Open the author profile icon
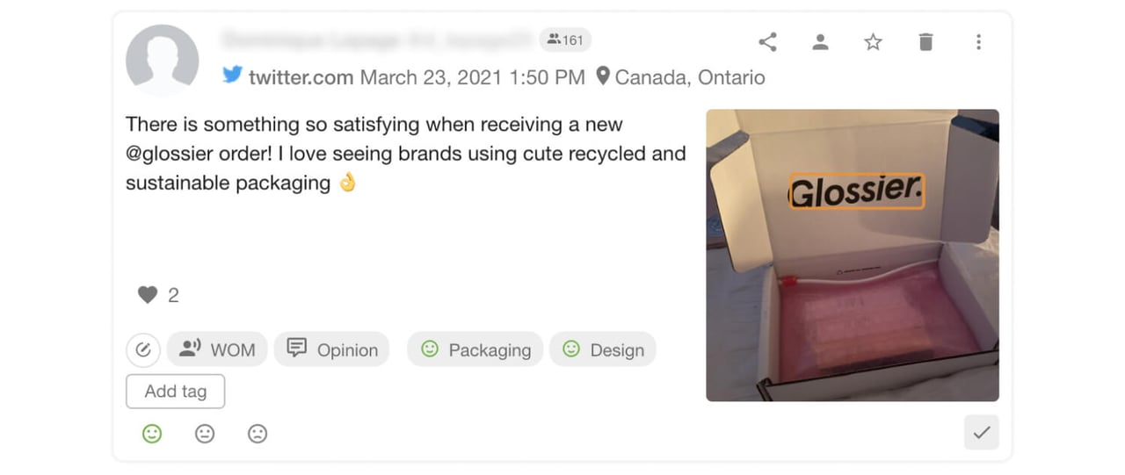Screen dimensions: 1125x475 coord(820,42)
